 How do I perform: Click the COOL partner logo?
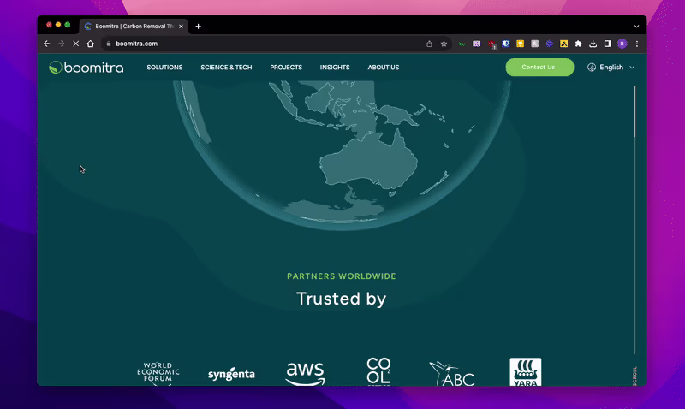378,371
